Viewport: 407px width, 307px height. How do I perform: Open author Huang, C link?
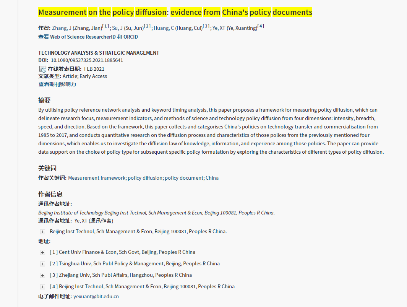click(x=164, y=28)
